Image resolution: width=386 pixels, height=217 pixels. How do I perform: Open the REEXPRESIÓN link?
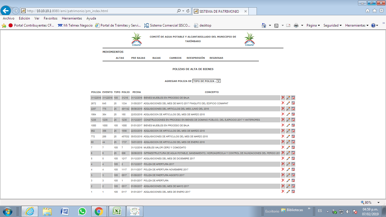[196, 58]
